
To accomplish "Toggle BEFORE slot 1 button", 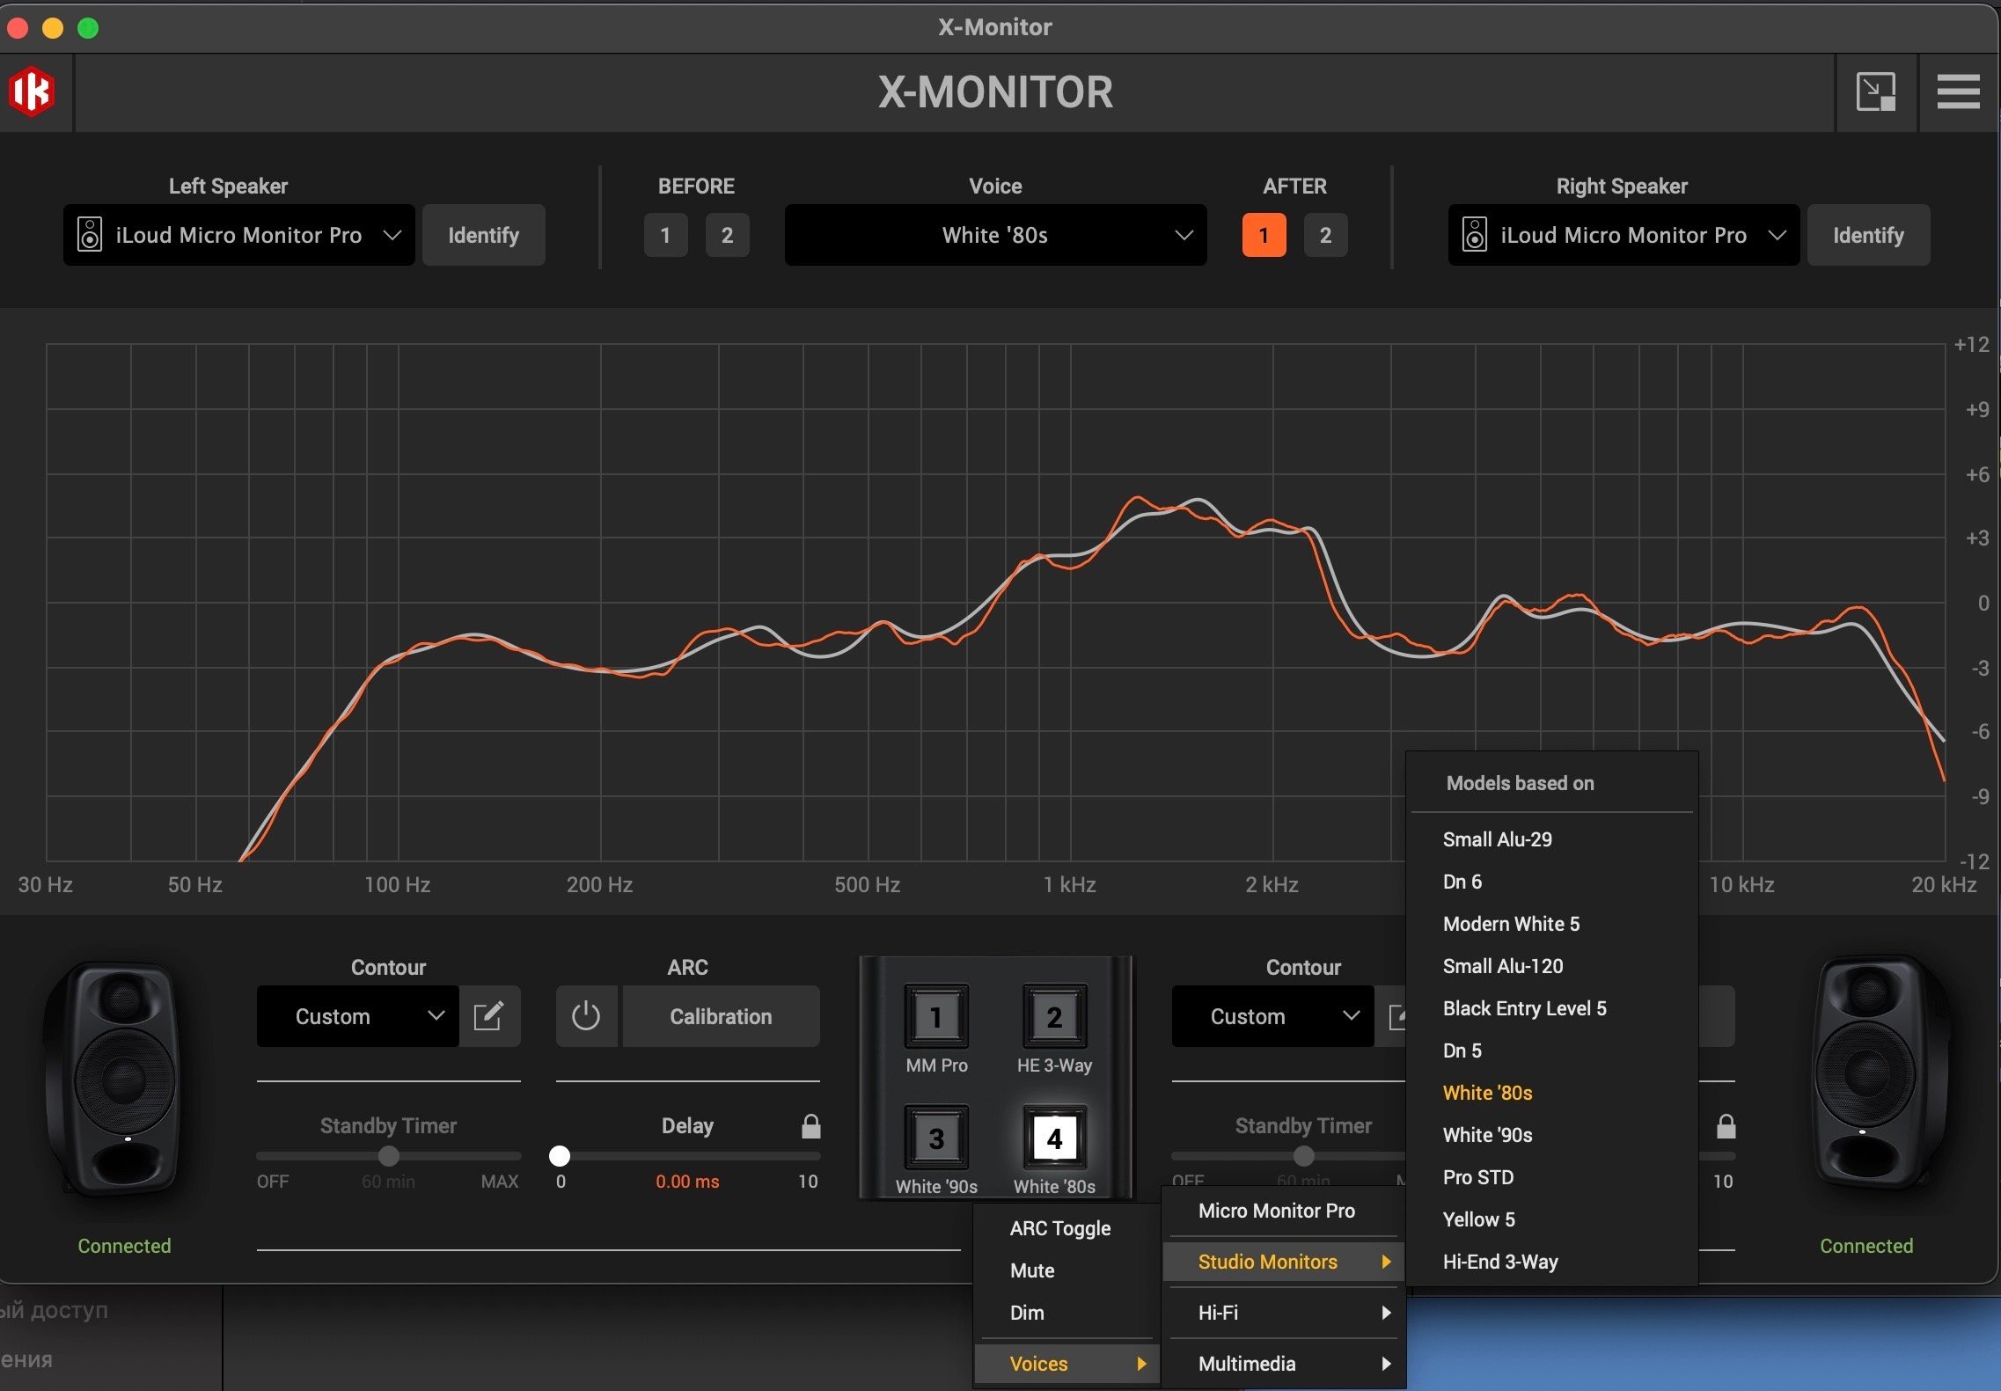I will pyautogui.click(x=665, y=235).
